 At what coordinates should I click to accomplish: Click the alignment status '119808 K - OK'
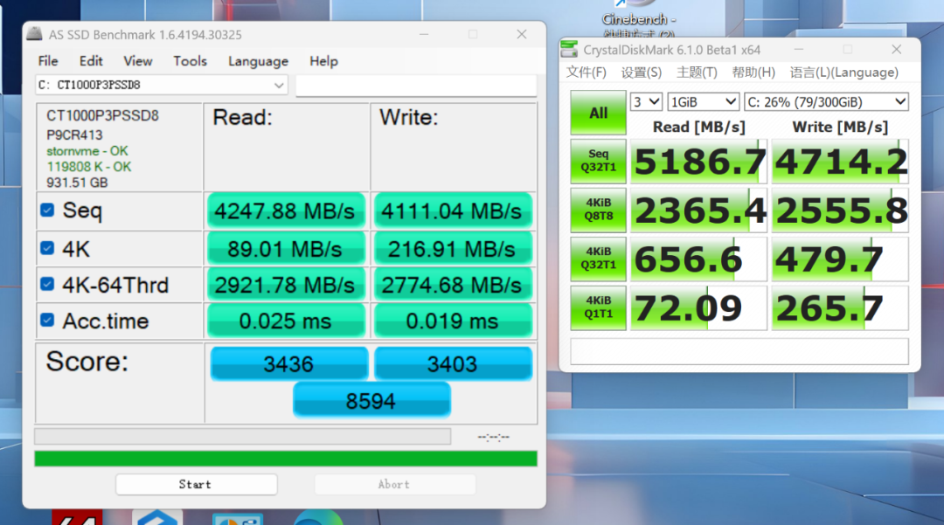pos(89,167)
